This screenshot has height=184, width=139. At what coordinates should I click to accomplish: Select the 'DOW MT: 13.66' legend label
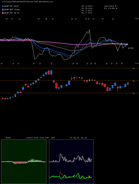click(12, 10)
